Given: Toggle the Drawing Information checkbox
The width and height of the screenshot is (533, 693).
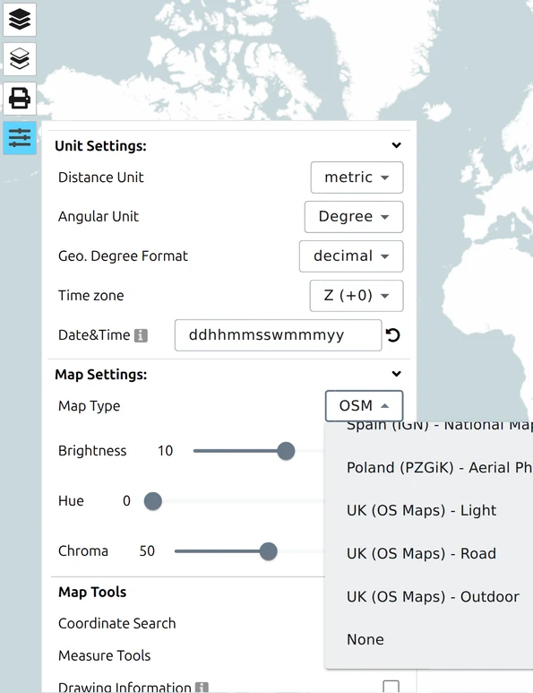Looking at the screenshot, I should click(391, 687).
